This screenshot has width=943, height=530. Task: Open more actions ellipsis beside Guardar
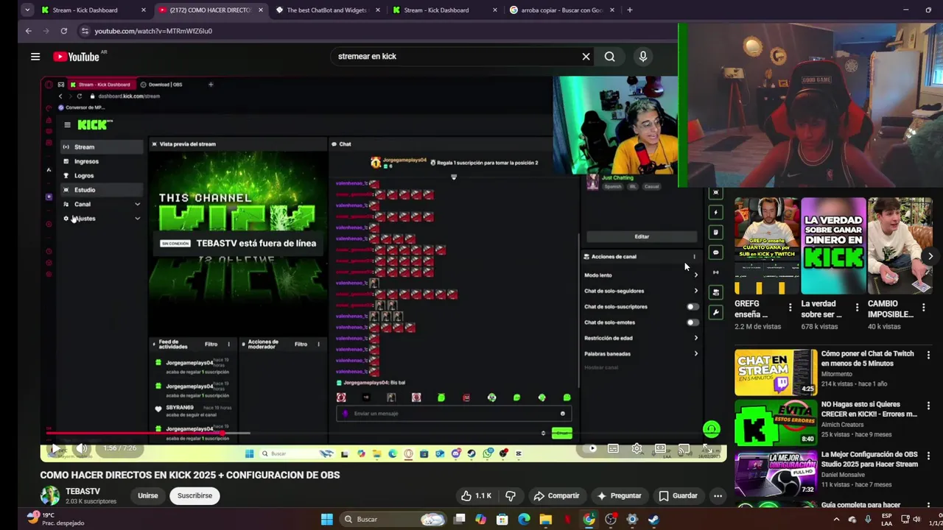tap(718, 495)
